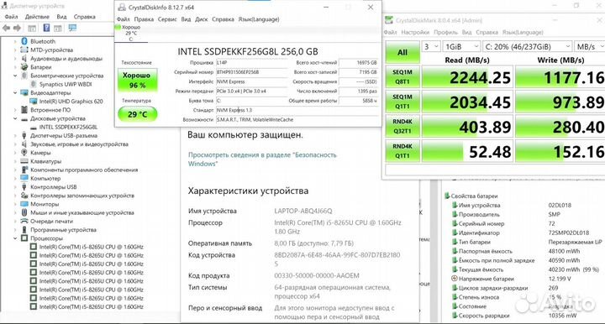Image resolution: width=605 pixels, height=324 pixels.
Task: Click the Synaptics UWP WBDI device icon
Action: (x=34, y=84)
